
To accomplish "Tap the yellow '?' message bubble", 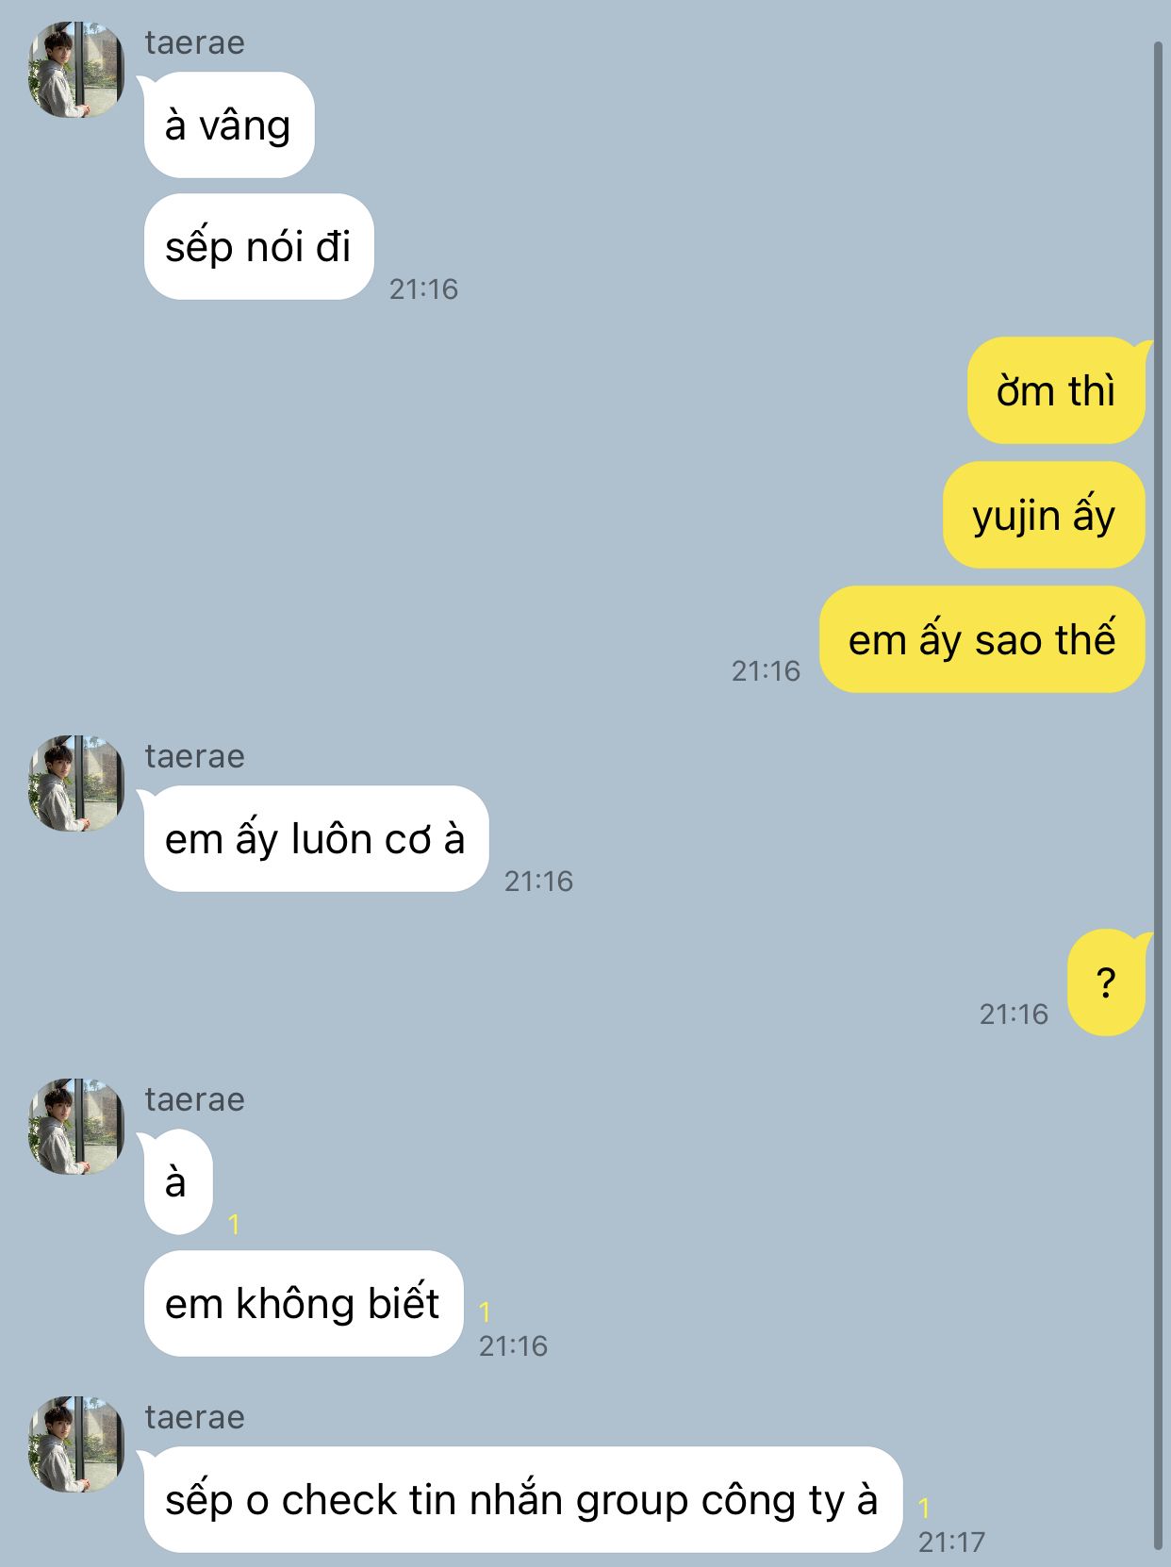I will pyautogui.click(x=1107, y=982).
